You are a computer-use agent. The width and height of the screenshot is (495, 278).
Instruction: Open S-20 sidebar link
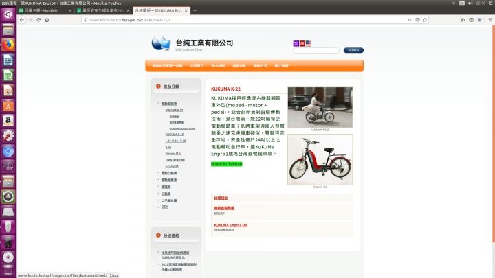pos(168,147)
